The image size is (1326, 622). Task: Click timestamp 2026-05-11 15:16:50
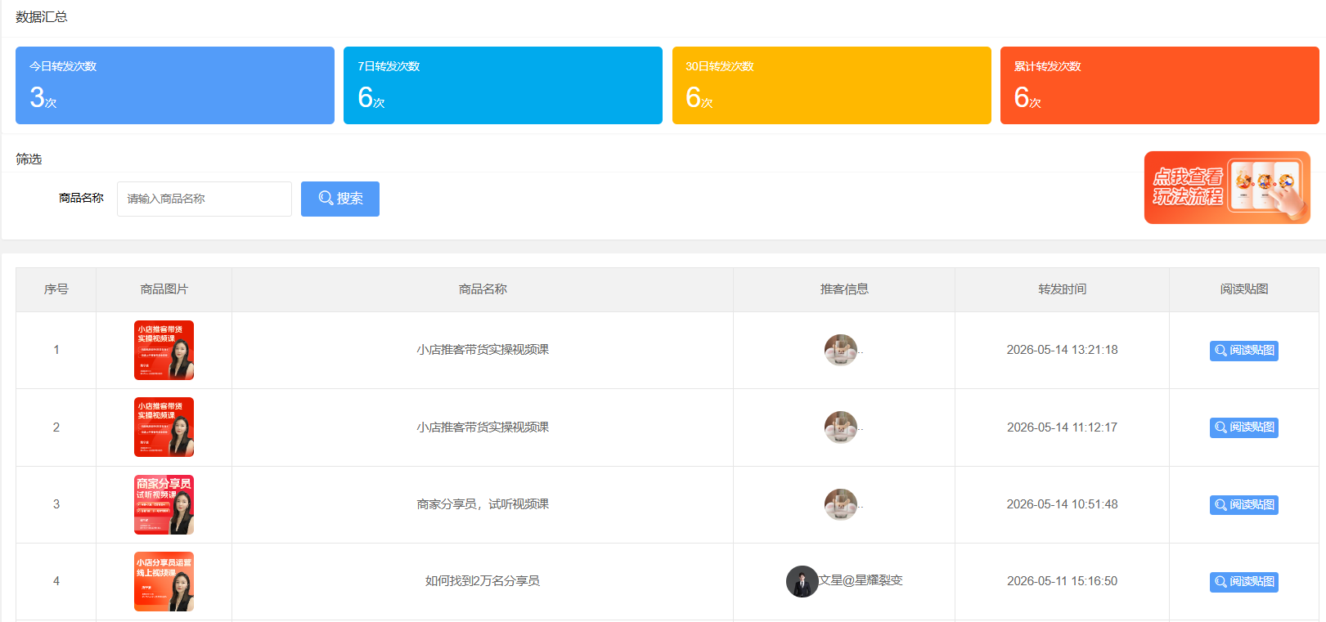coord(1062,581)
